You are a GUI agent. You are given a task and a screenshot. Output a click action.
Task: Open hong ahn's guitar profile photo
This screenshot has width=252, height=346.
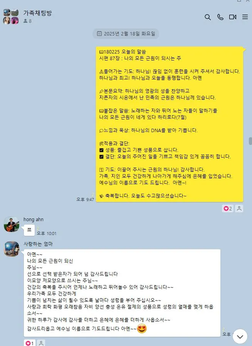point(12,224)
